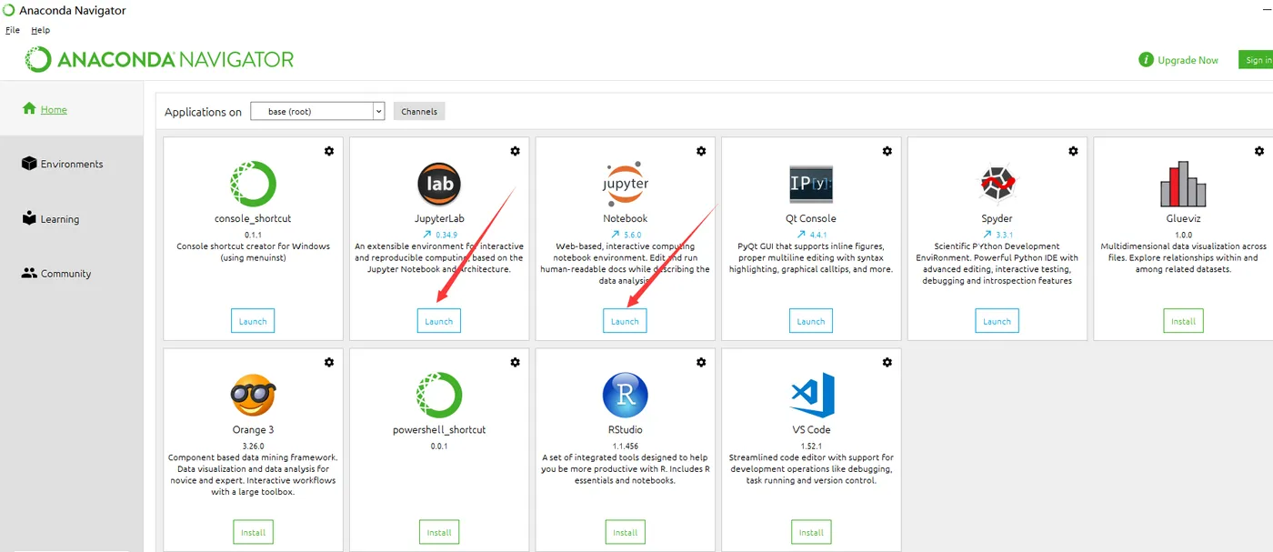Click the JupyterLab update arrow icon
Viewport: 1273px width, 552px height.
tap(427, 235)
